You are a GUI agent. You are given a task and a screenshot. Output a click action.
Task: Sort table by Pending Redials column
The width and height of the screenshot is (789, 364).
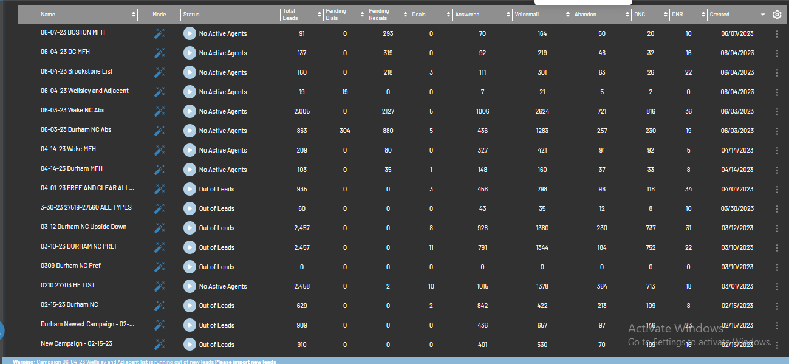click(405, 15)
